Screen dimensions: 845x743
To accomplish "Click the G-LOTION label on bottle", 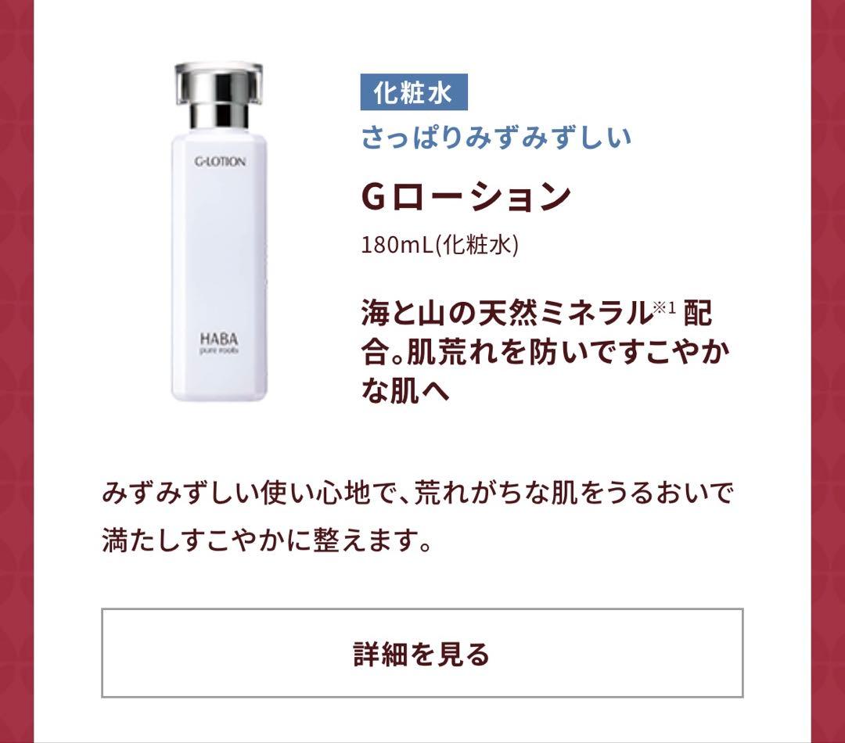I will point(220,162).
